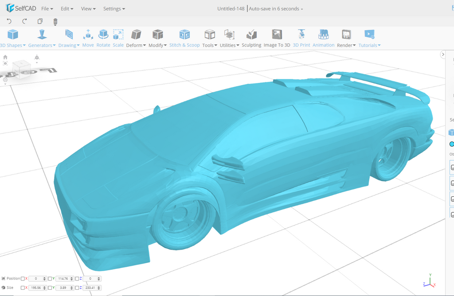Collapse the right side panel arrow
Screen dimensions: 454x296
pos(442,55)
